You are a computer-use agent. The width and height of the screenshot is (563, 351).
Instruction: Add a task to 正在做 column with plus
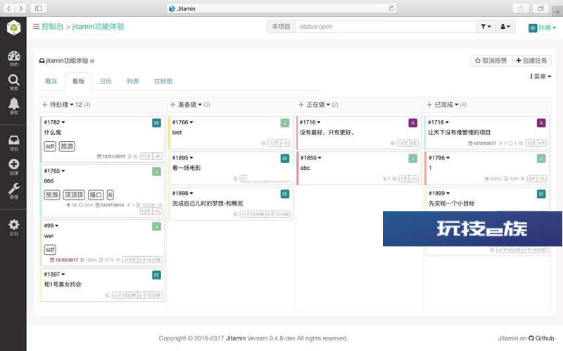[301, 105]
